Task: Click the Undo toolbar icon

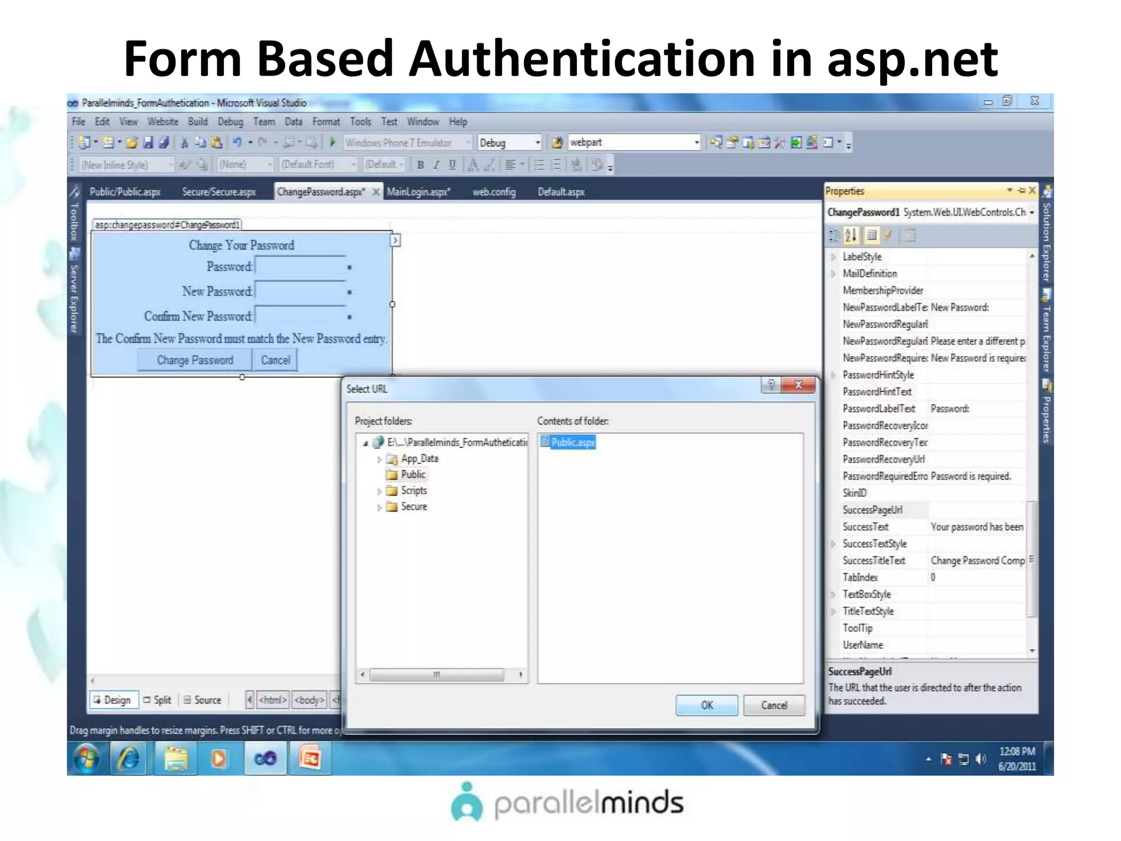Action: tap(236, 142)
